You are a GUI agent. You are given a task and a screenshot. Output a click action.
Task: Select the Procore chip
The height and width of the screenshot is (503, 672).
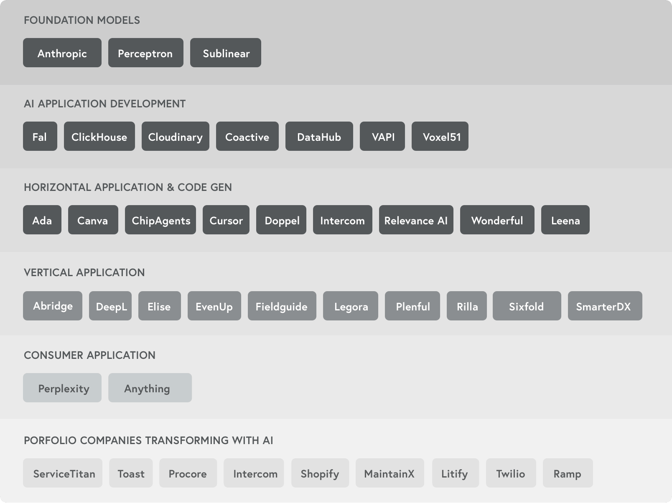click(x=188, y=473)
